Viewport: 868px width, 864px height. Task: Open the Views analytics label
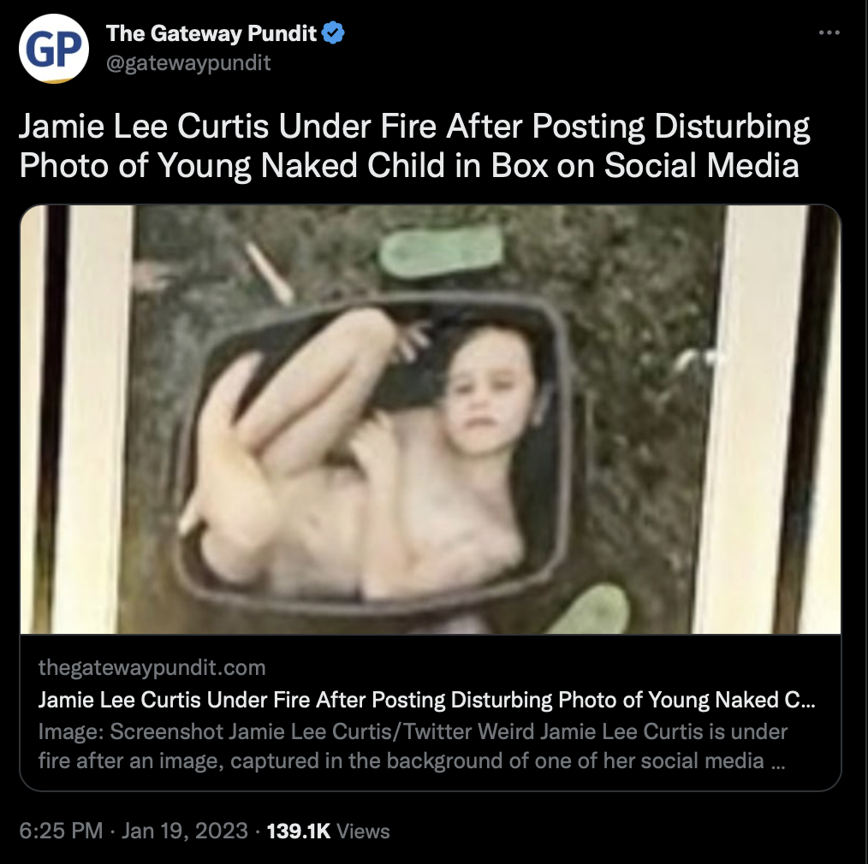[363, 831]
